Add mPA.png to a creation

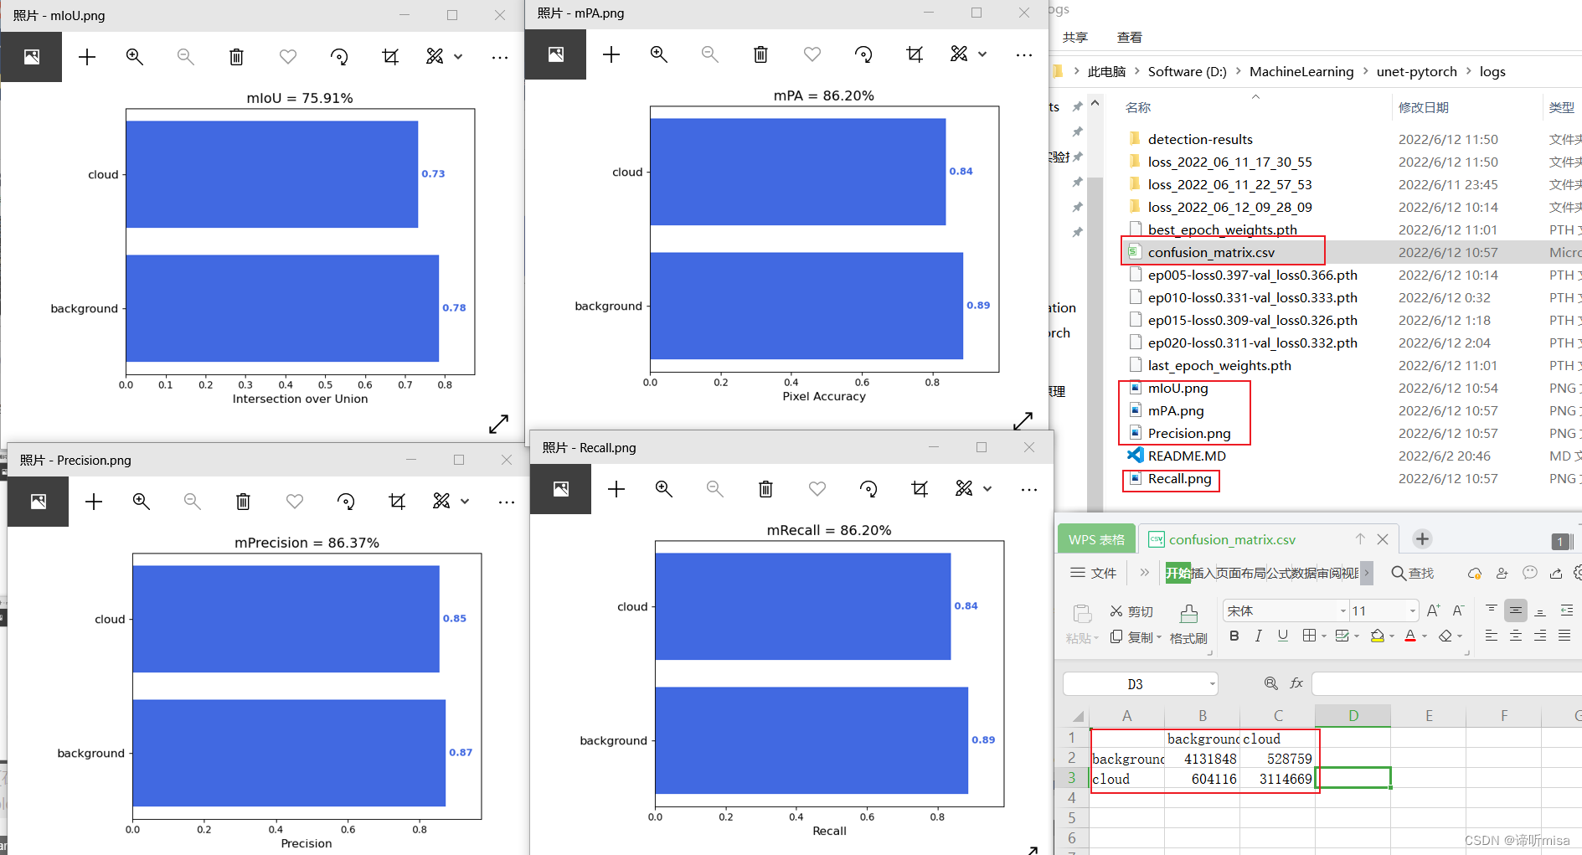611,54
